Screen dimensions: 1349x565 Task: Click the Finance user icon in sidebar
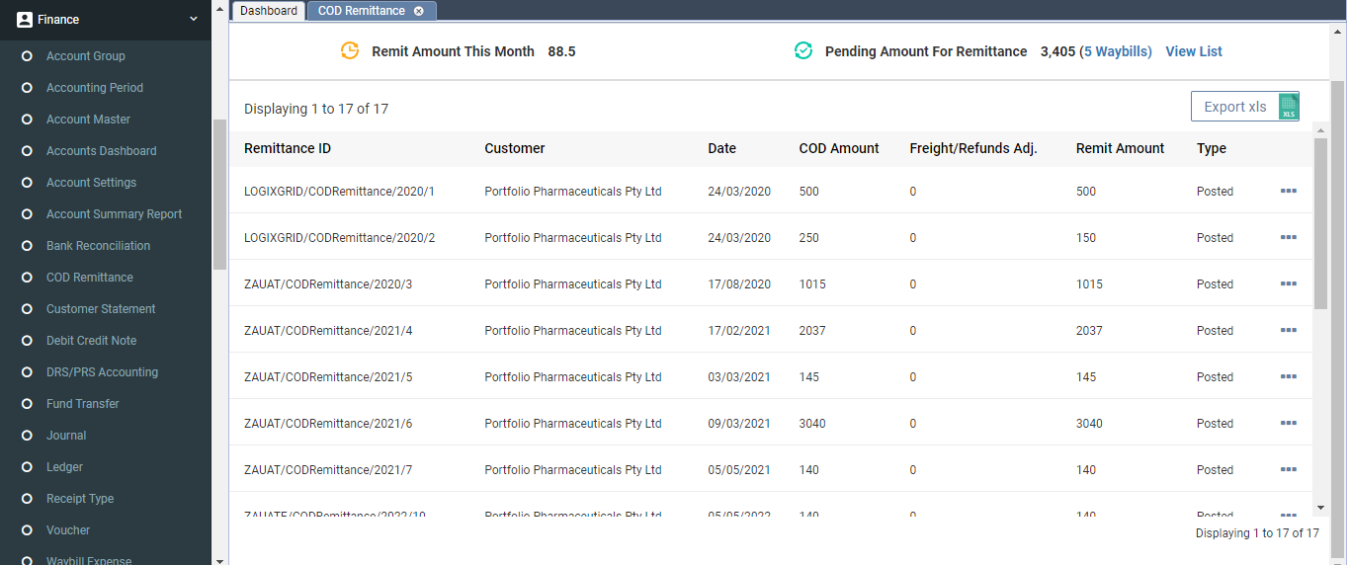25,19
